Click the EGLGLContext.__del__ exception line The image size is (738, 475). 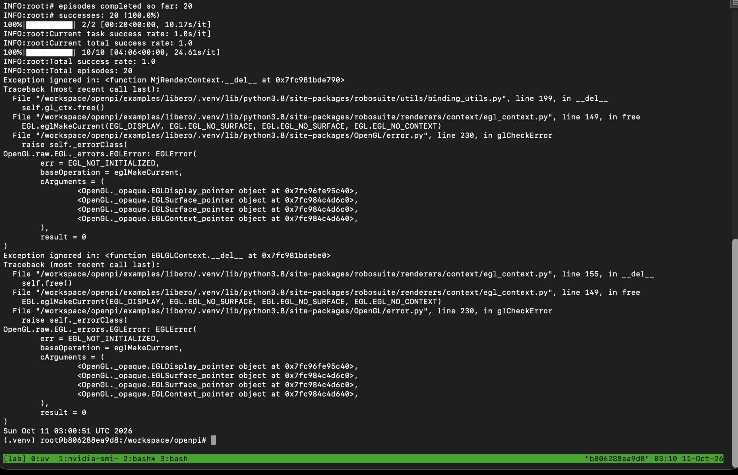(167, 255)
